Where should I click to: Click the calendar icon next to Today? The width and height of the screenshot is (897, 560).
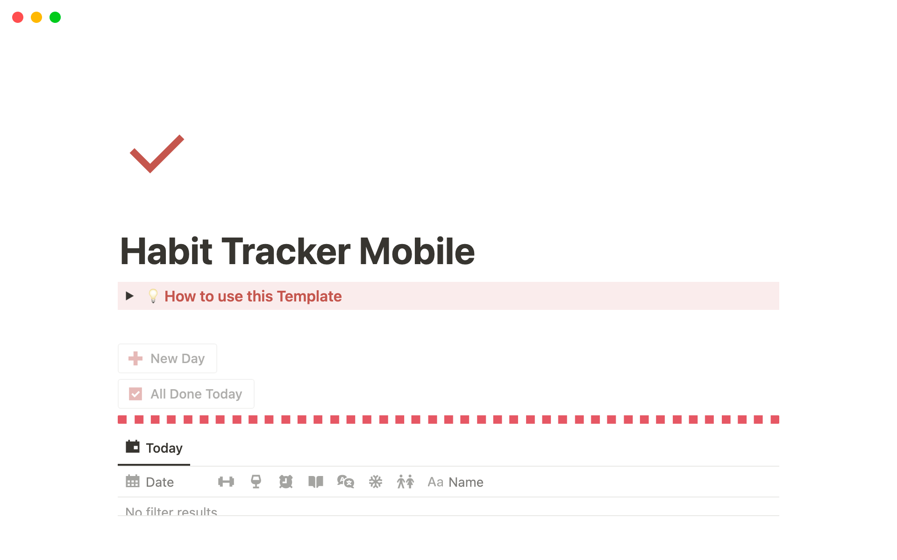(x=132, y=447)
